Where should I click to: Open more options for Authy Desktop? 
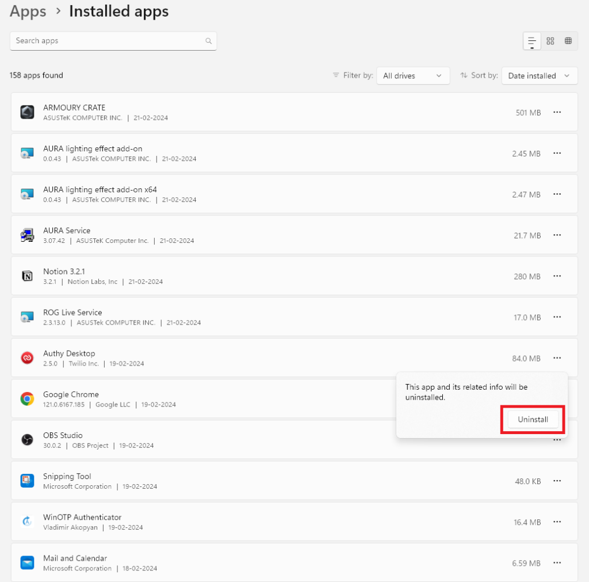(x=557, y=358)
